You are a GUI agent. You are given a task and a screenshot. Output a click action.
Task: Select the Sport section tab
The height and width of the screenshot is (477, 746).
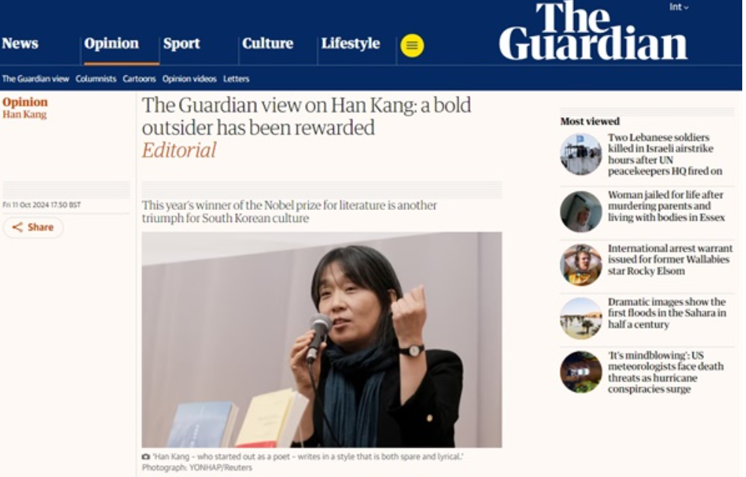click(x=181, y=43)
